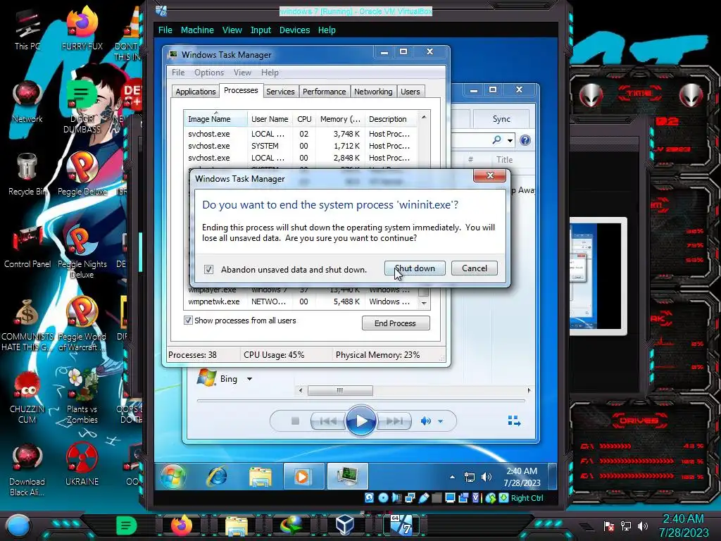This screenshot has width=721, height=541.
Task: Open VirtualBox Devices menu
Action: point(294,30)
